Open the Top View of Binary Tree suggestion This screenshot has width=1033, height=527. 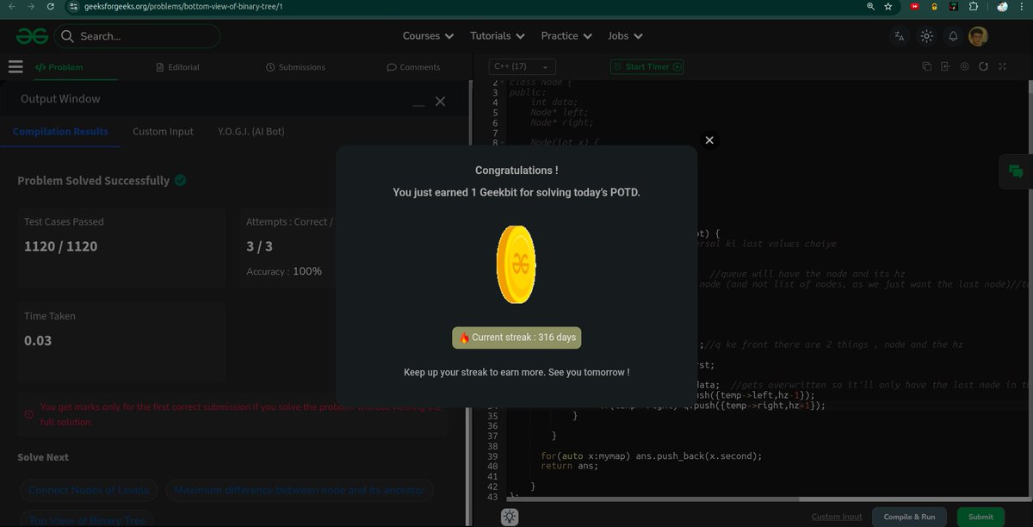[86, 519]
